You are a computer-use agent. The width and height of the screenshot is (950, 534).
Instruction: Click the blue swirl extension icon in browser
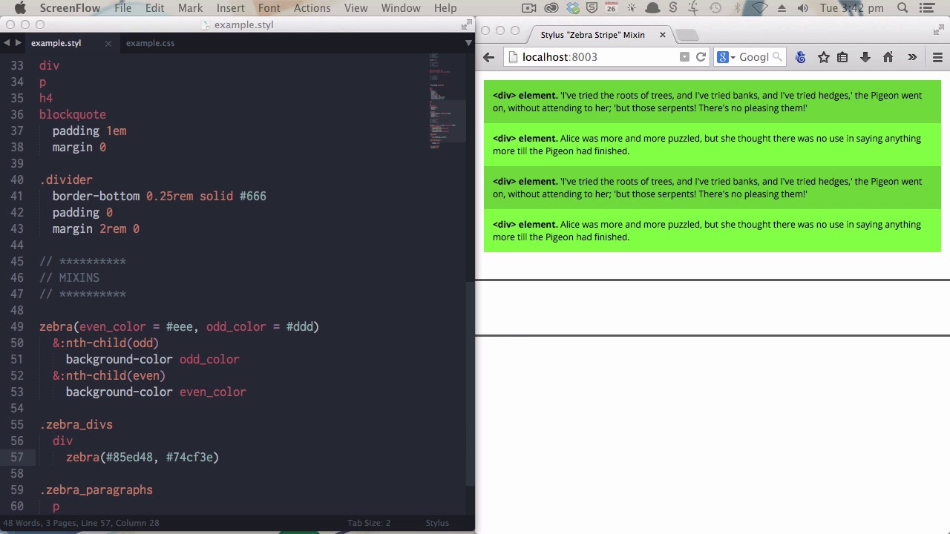click(800, 57)
